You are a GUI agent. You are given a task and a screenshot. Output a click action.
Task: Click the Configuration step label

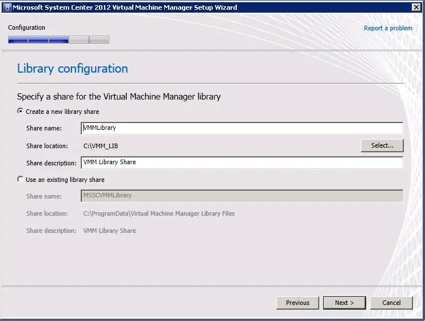click(x=26, y=27)
